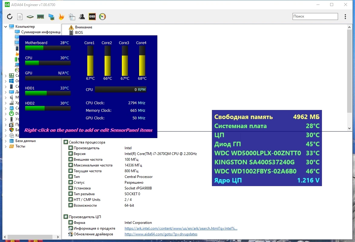Click the memory module toolbar icon
This screenshot has width=355, height=242.
[41, 16]
